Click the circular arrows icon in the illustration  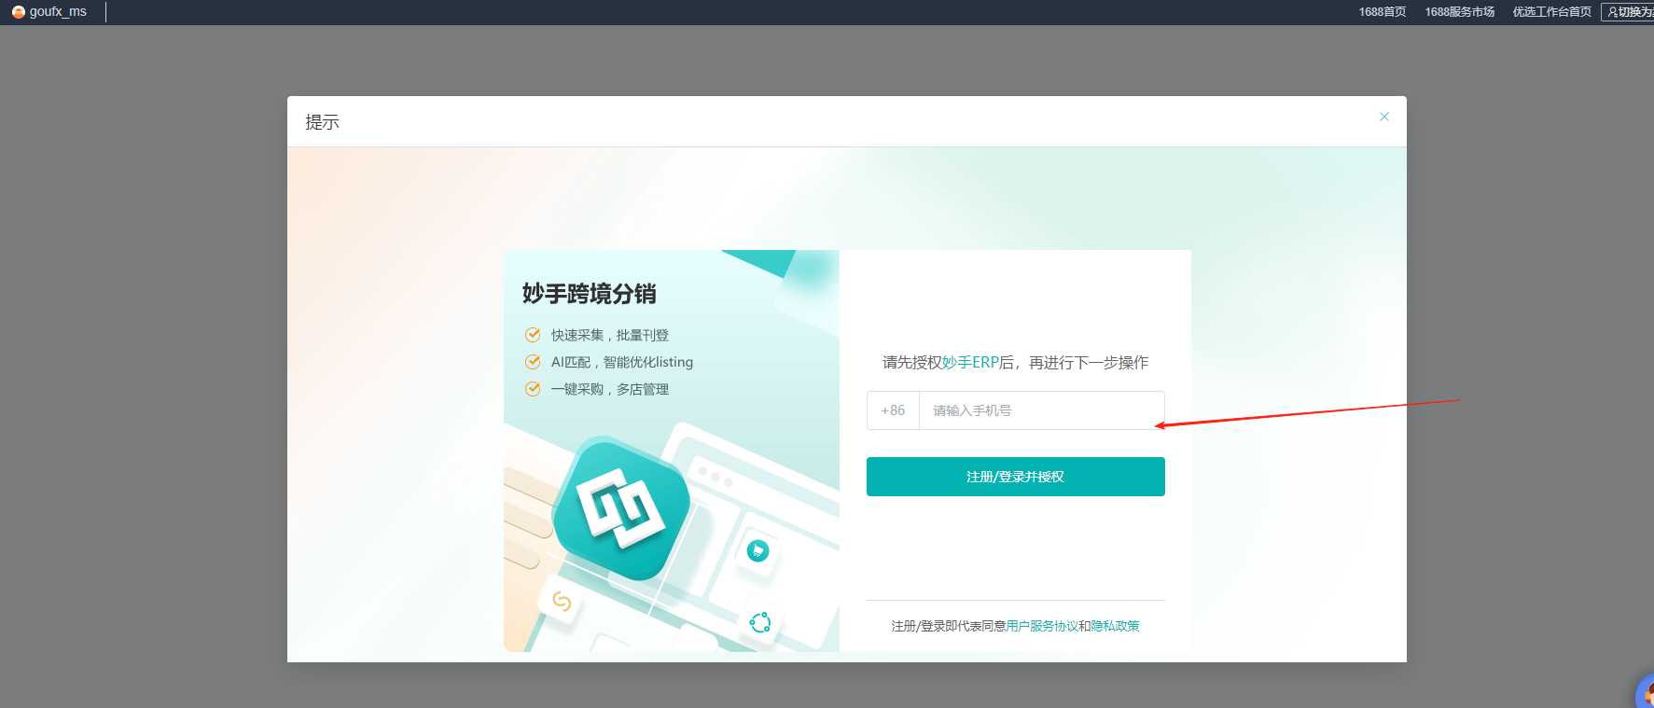click(760, 622)
